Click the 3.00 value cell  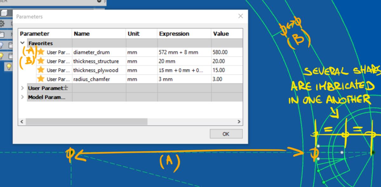tap(227, 79)
